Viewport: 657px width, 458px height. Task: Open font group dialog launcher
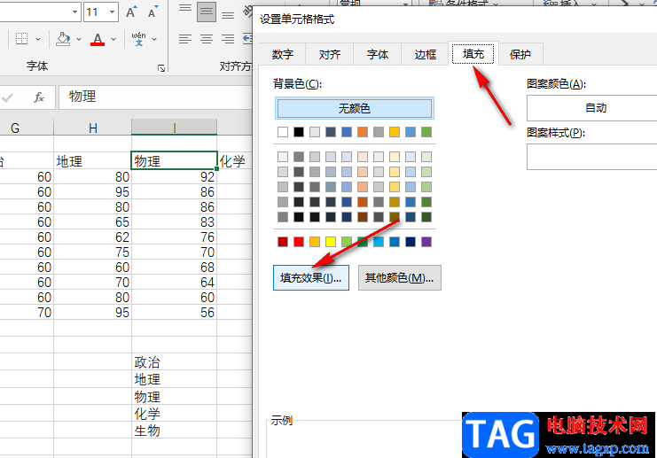(x=161, y=68)
